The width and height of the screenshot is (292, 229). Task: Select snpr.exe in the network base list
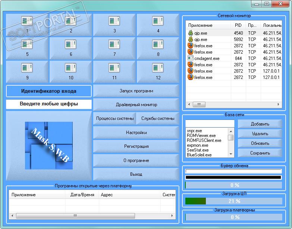coord(194,131)
